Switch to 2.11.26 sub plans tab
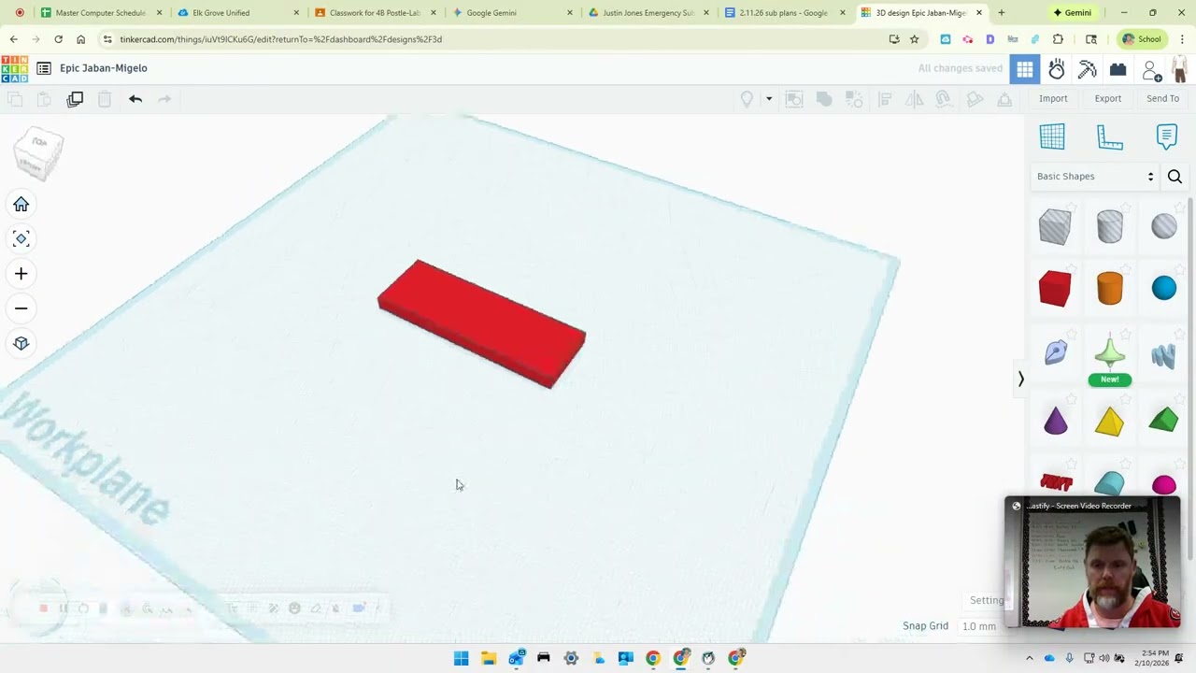This screenshot has width=1196, height=673. [783, 13]
